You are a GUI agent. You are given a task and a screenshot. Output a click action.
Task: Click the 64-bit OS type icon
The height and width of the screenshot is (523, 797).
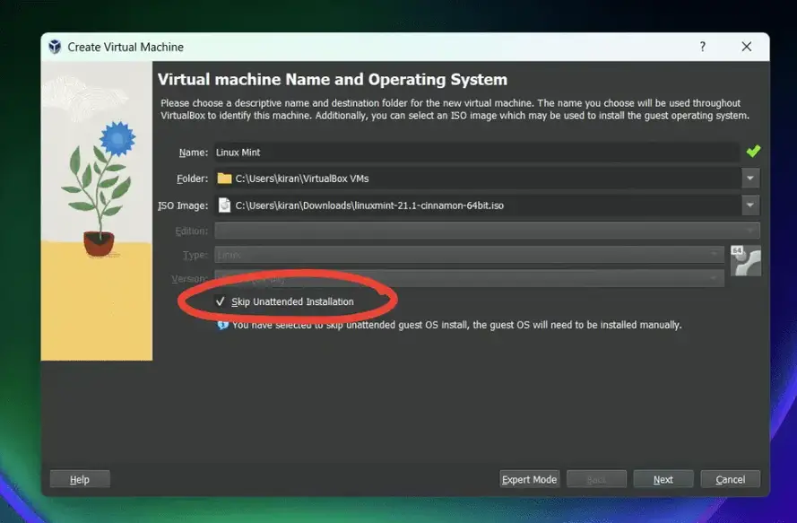click(746, 260)
